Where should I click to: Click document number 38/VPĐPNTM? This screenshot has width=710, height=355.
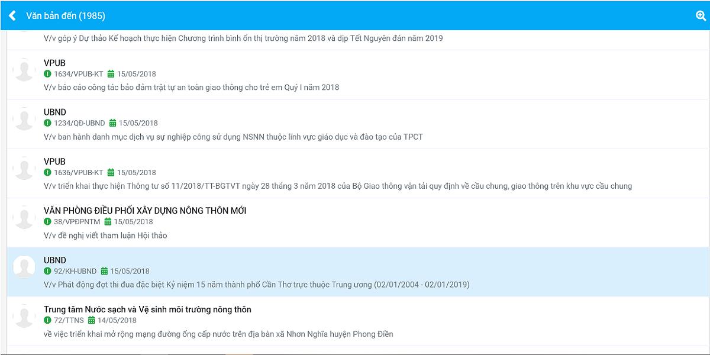(77, 222)
